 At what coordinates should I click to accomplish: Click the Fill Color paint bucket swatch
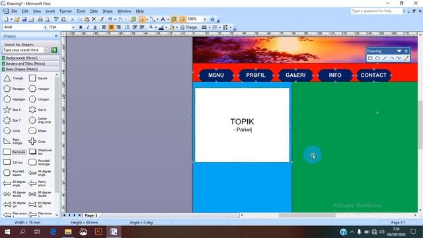(x=172, y=27)
